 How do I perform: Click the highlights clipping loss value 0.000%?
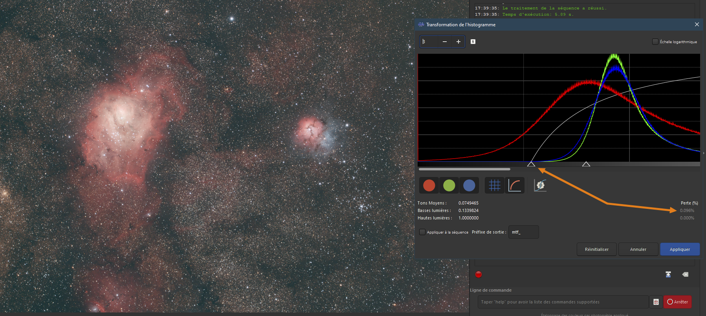(687, 218)
